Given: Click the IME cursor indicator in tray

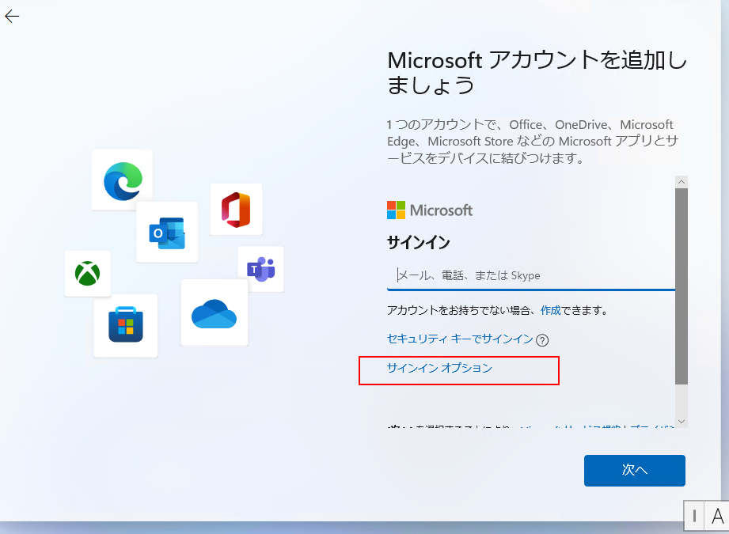Looking at the screenshot, I should (x=694, y=516).
